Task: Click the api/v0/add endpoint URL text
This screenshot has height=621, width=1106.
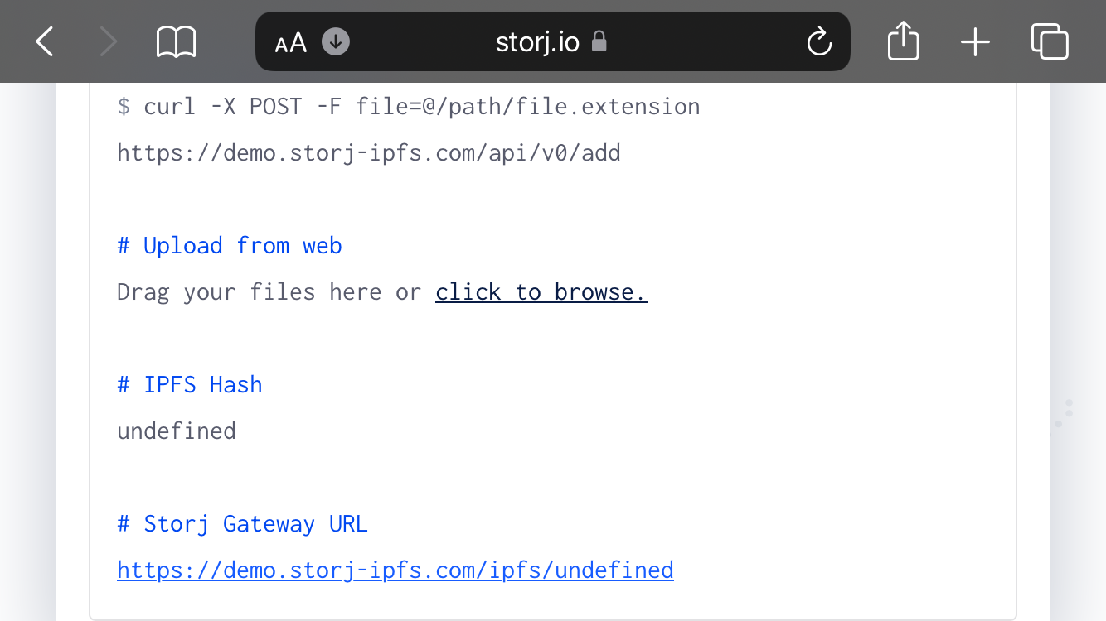Action: pos(369,153)
